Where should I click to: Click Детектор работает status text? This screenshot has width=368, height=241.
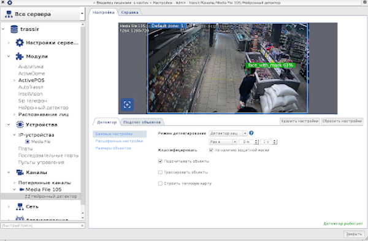[343, 224]
